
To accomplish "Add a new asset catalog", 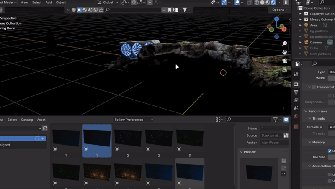I will coord(43,139).
